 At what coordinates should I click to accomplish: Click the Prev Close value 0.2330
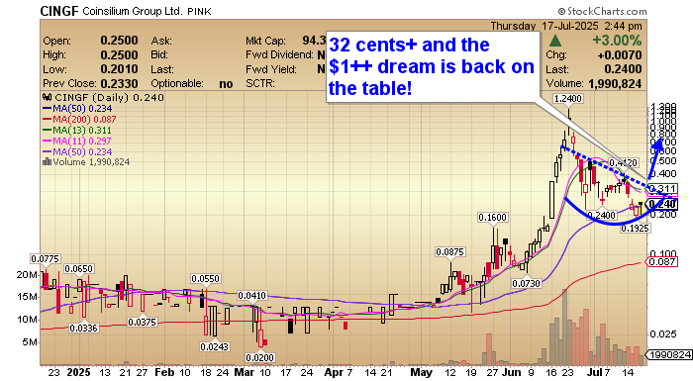coord(119,83)
